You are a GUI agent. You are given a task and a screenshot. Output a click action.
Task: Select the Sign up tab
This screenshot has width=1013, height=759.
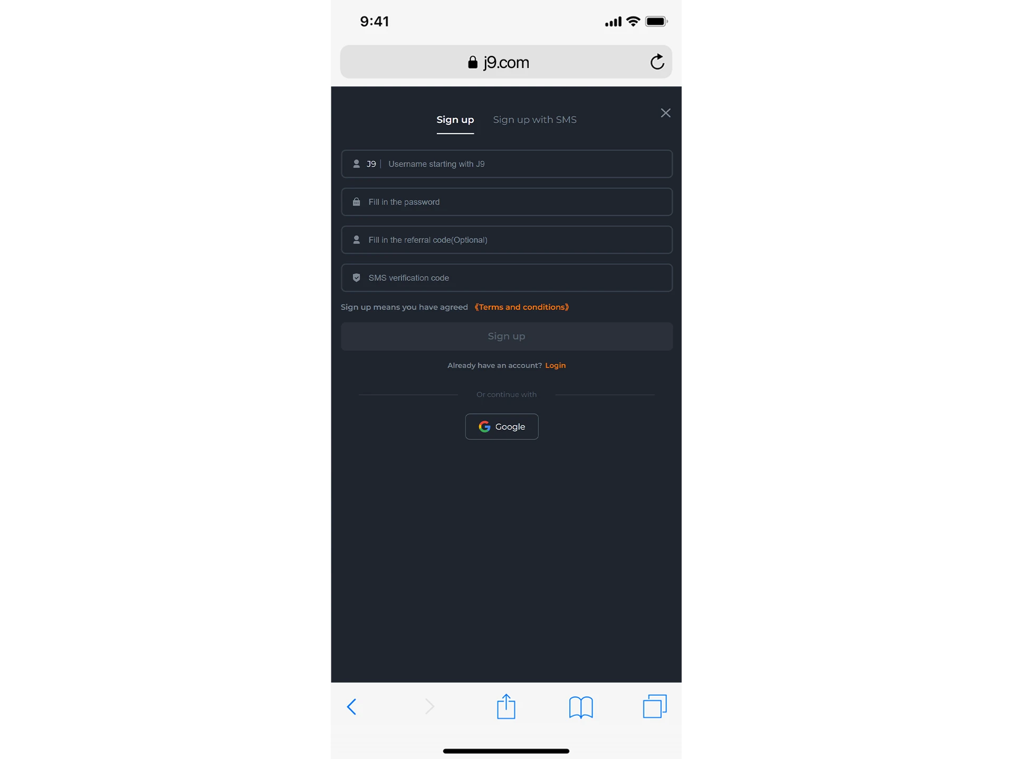(455, 120)
